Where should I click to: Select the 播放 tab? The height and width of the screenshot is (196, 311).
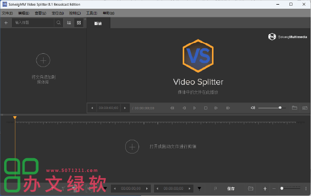98,24
